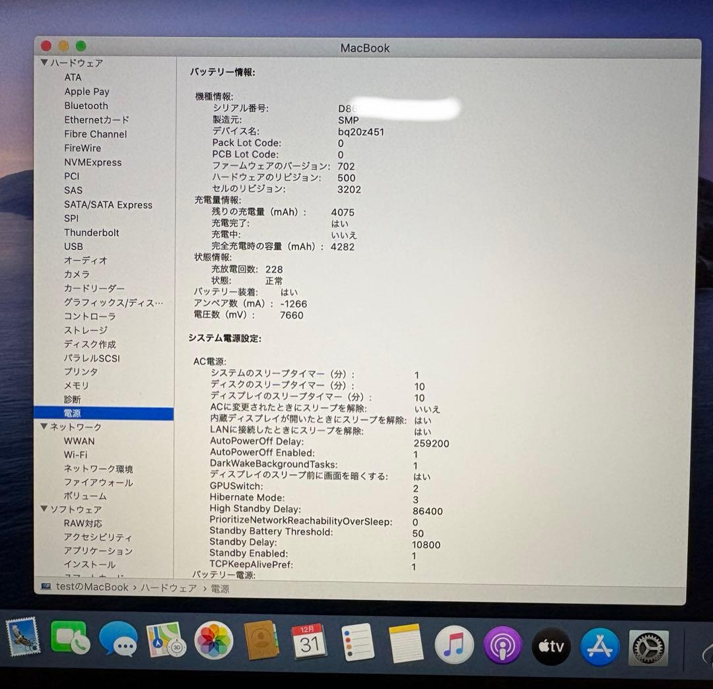Image resolution: width=713 pixels, height=689 pixels.
Task: Select Bluetooth in the sidebar
Action: pos(86,106)
